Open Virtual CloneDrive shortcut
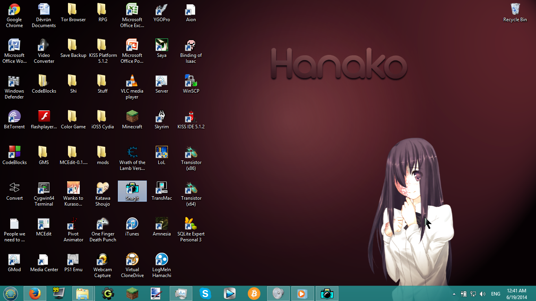This screenshot has width=536, height=301. click(x=132, y=266)
